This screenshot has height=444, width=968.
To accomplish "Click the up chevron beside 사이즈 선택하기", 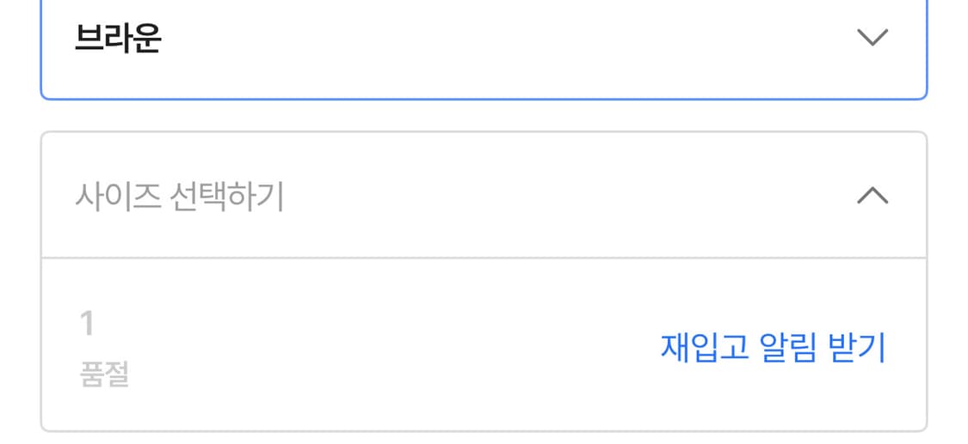I will tap(872, 197).
